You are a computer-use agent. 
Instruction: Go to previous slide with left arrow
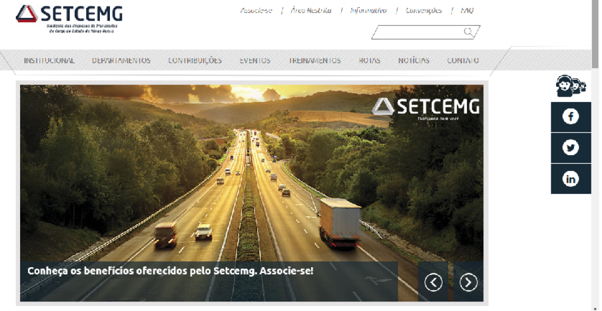click(x=433, y=282)
